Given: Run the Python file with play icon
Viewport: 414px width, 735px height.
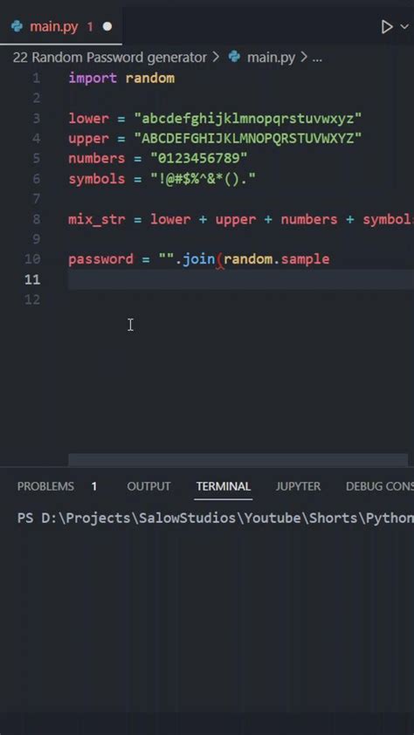Looking at the screenshot, I should 387,27.
